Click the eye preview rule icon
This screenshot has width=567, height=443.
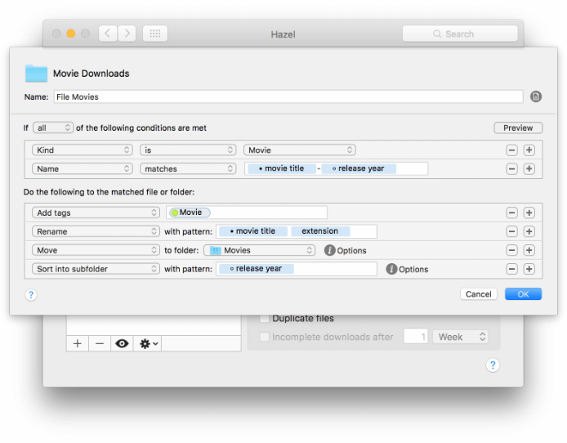click(122, 343)
